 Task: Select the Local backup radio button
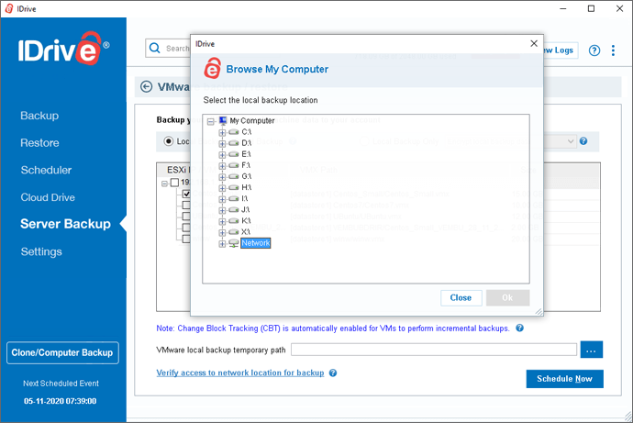click(x=169, y=141)
